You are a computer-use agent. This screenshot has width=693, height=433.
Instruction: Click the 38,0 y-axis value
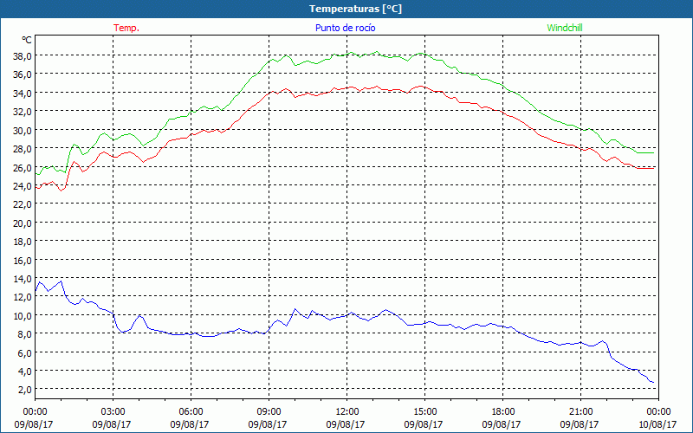[23, 56]
